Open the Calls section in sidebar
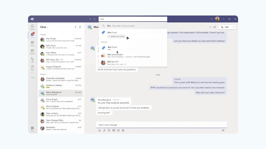 coord(32,60)
